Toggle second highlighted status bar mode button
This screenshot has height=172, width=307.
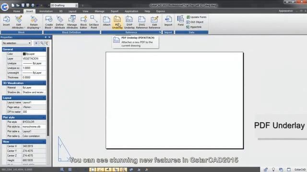100,170
